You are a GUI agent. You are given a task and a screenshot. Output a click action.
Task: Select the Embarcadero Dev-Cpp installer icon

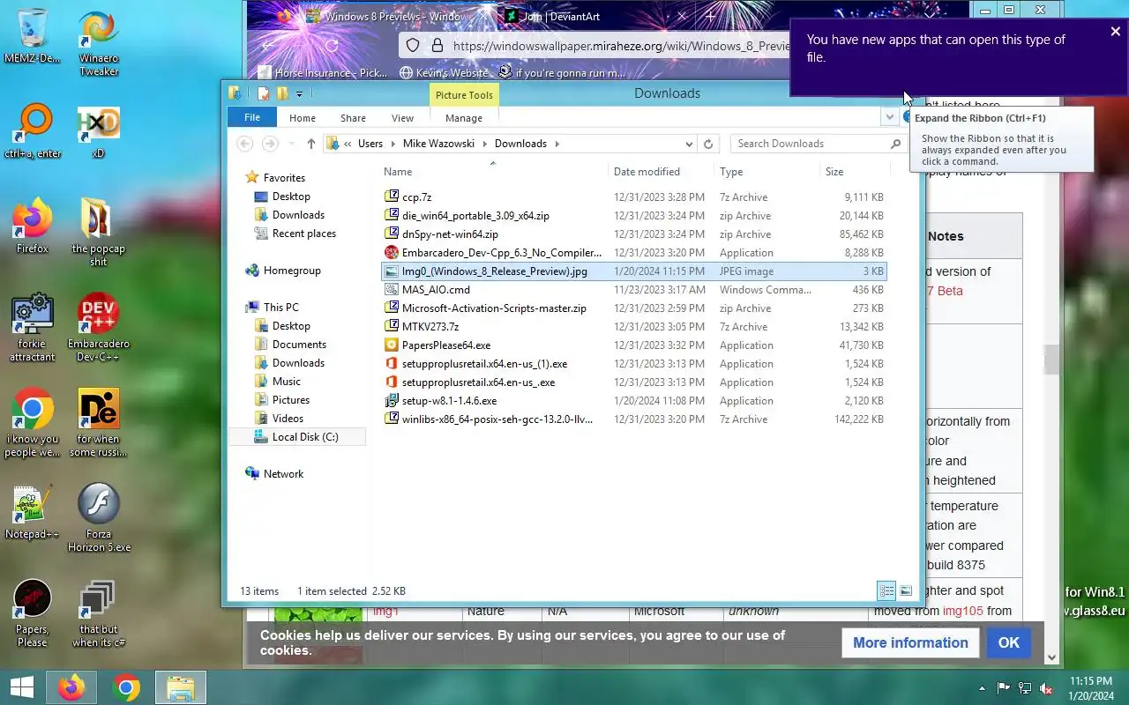[x=392, y=253]
